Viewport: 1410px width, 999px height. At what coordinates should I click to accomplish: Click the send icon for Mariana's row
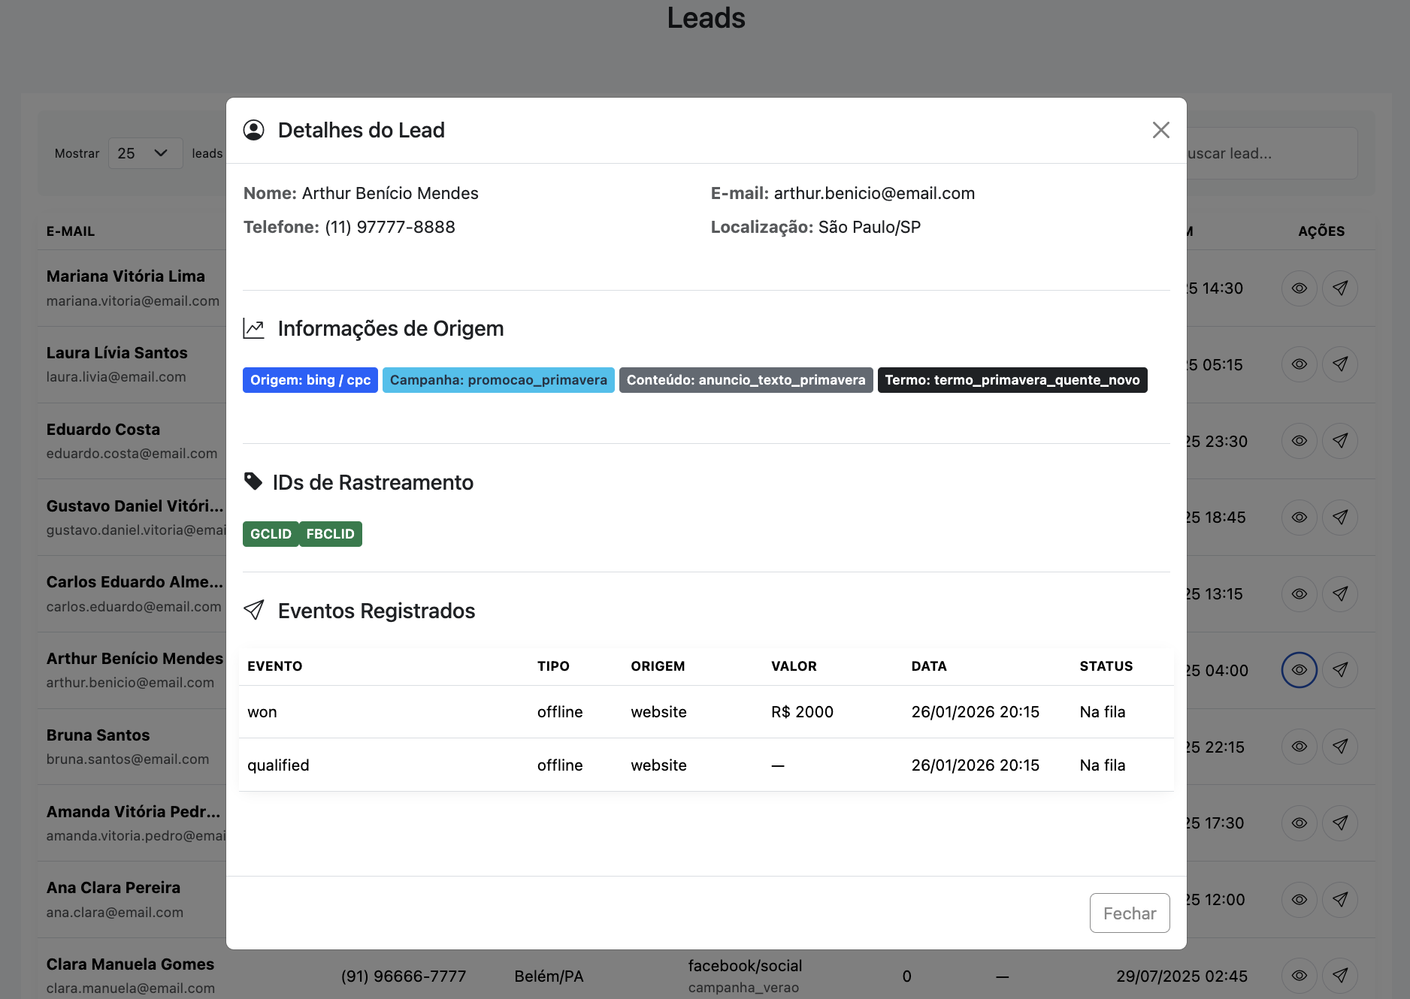pos(1339,288)
